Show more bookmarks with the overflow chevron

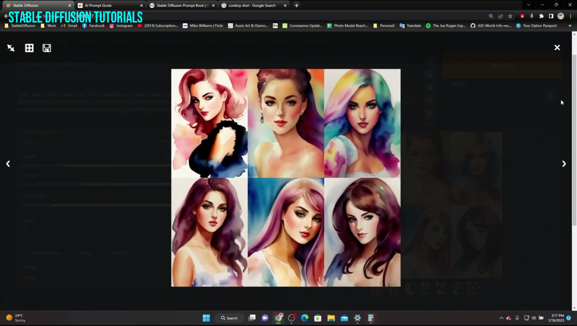coord(570,25)
